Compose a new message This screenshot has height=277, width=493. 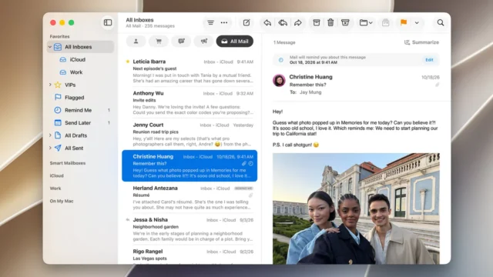pyautogui.click(x=246, y=22)
